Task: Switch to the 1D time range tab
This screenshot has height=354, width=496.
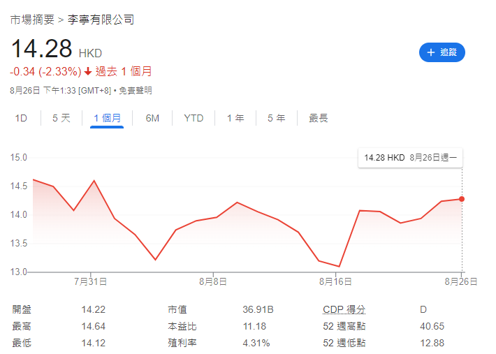Action: [x=21, y=119]
